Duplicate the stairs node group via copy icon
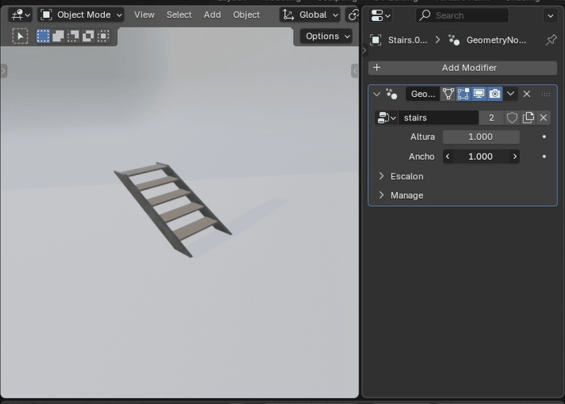 [x=528, y=118]
